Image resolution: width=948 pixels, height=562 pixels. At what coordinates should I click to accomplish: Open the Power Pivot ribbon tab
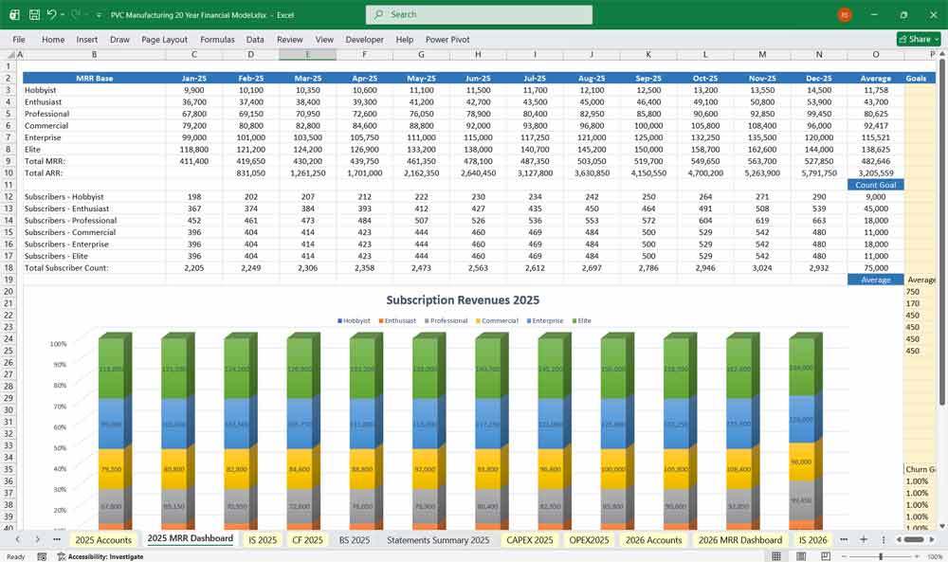[x=446, y=39]
